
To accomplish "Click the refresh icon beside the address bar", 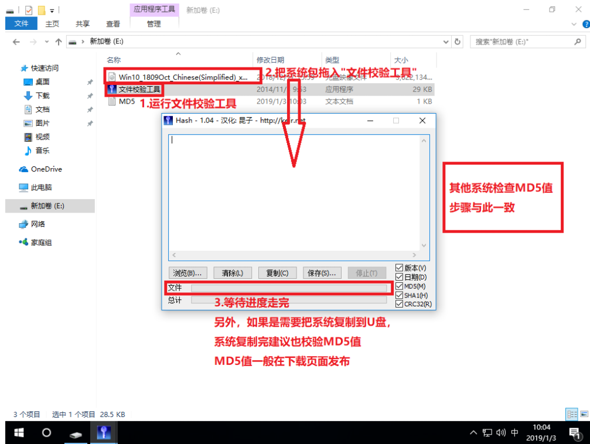I will click(458, 42).
